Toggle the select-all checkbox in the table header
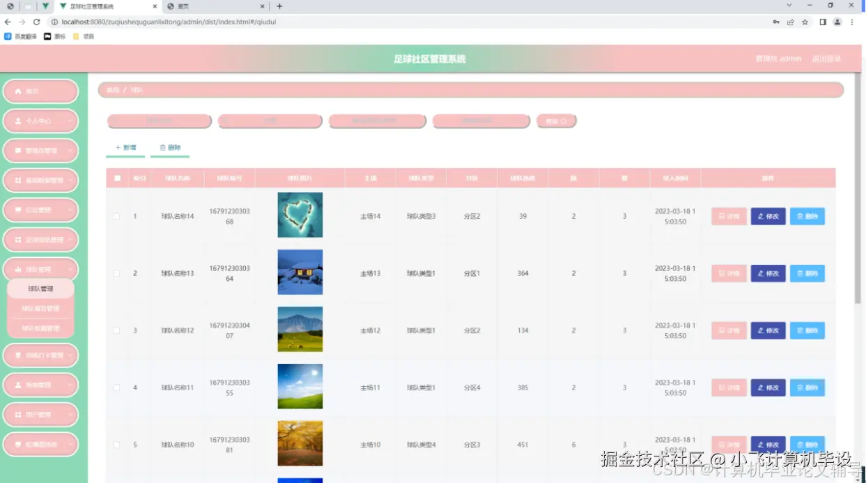This screenshot has width=866, height=483. coord(116,178)
